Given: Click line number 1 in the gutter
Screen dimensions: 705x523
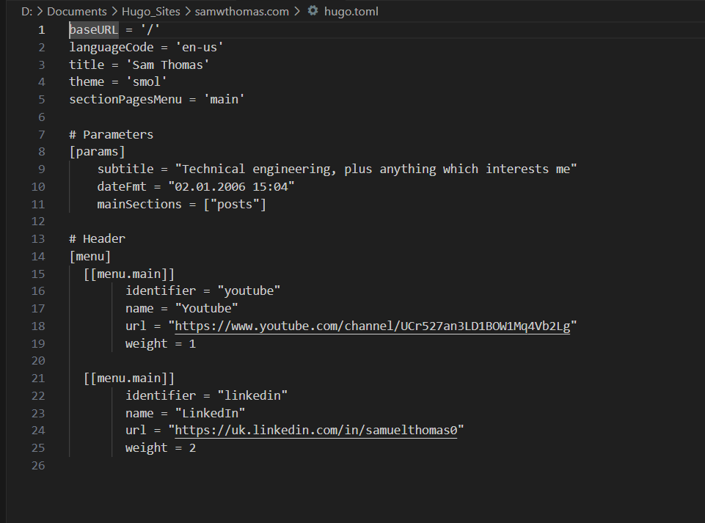Looking at the screenshot, I should [x=42, y=30].
